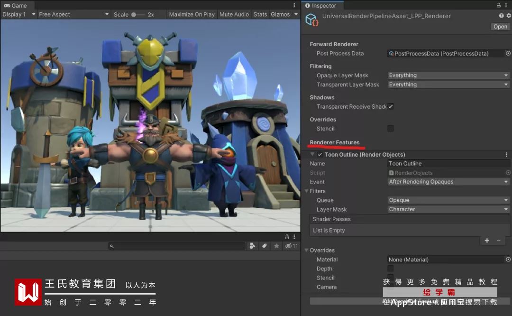Click the renderer asset icon in Inspector header
Screen dimensions: 512x316
coord(311,19)
